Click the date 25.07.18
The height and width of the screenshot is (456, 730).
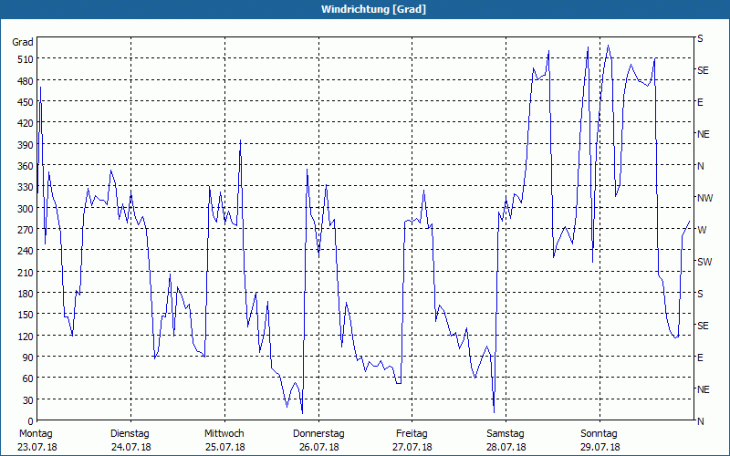pyautogui.click(x=224, y=448)
